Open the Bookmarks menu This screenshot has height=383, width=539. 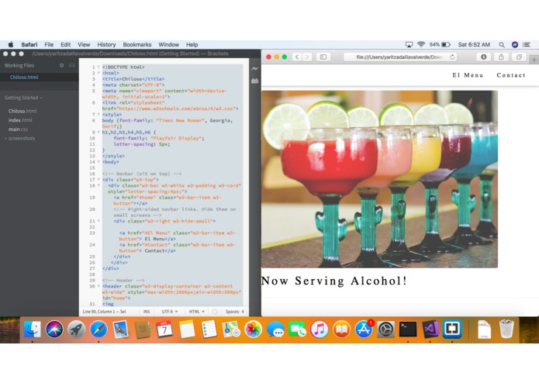[137, 45]
